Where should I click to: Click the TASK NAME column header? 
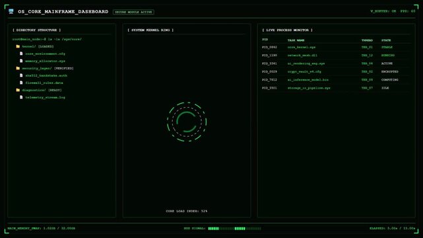coord(296,40)
